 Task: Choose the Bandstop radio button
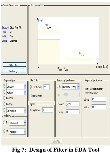[x=4, y=104]
